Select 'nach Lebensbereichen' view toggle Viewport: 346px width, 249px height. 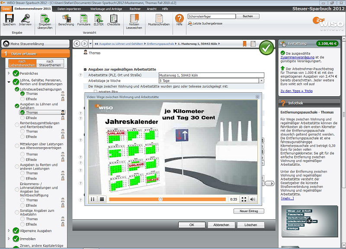click(x=22, y=63)
